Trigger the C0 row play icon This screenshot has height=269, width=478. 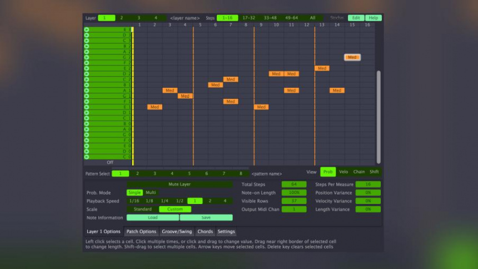tap(87, 157)
